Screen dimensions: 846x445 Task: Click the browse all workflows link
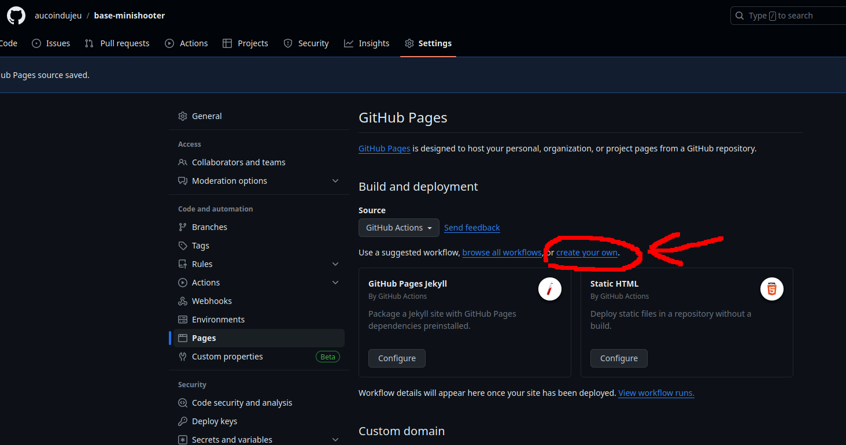(x=502, y=253)
